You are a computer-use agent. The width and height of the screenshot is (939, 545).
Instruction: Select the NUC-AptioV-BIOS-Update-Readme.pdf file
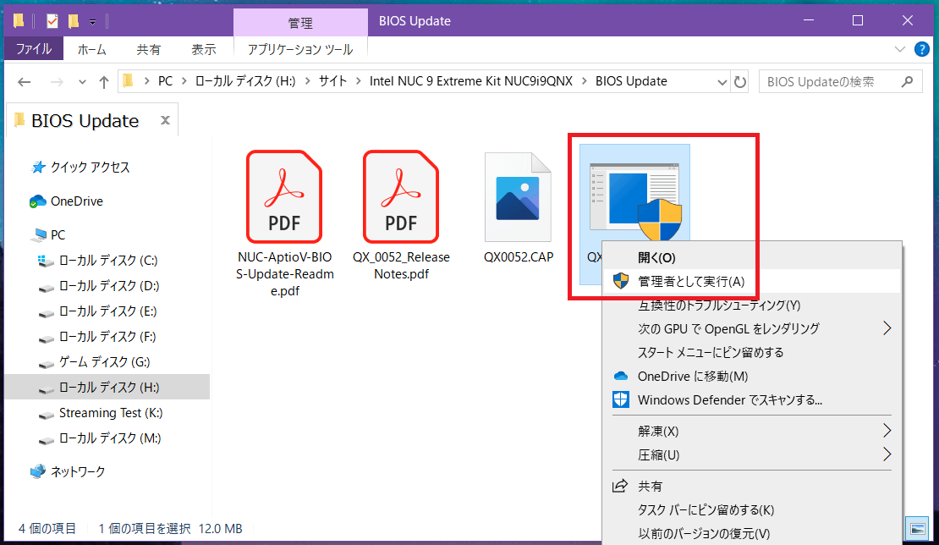click(284, 224)
